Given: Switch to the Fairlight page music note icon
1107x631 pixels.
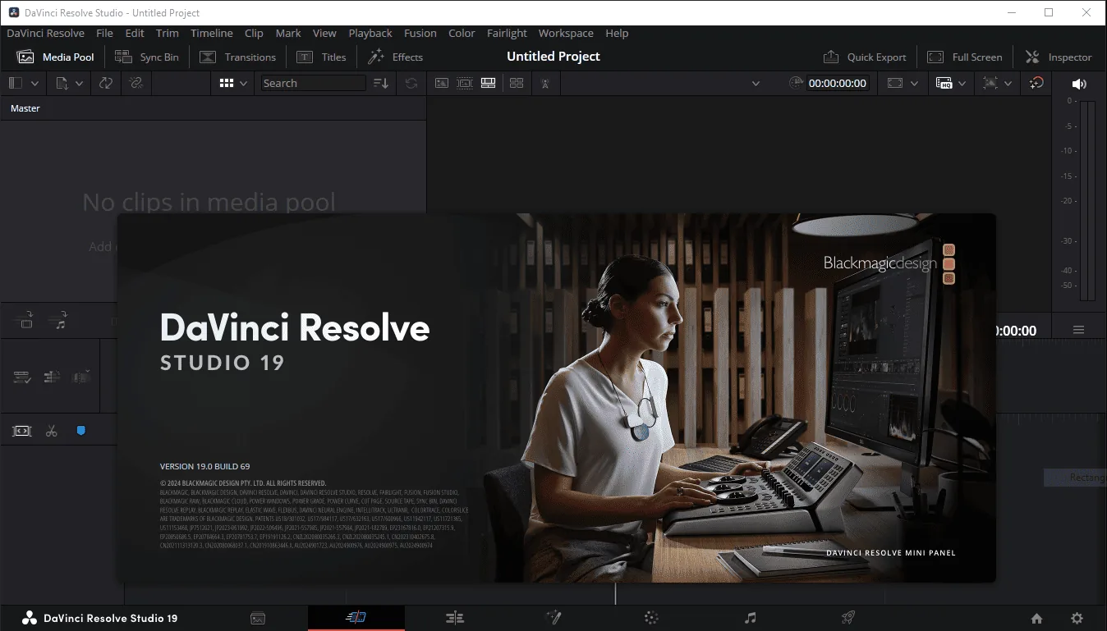Looking at the screenshot, I should point(750,618).
